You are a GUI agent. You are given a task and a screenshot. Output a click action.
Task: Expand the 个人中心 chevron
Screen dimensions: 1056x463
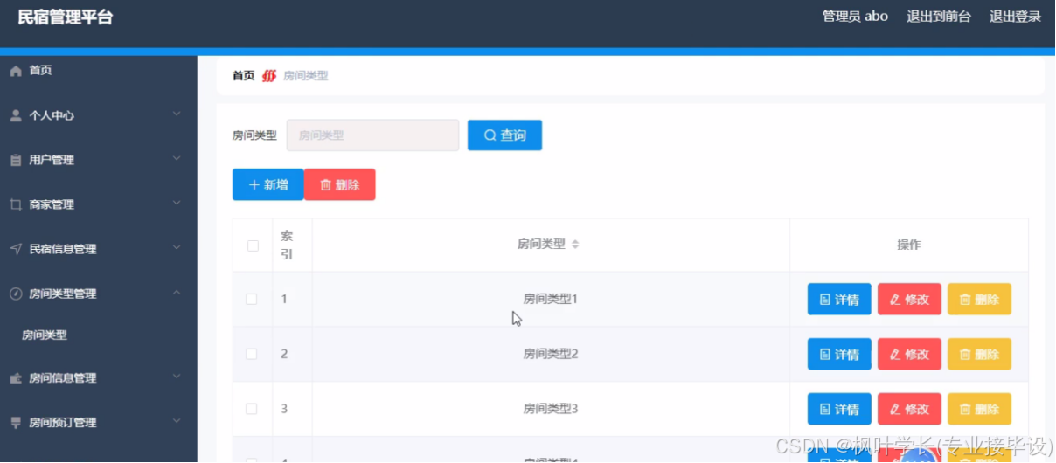[177, 114]
